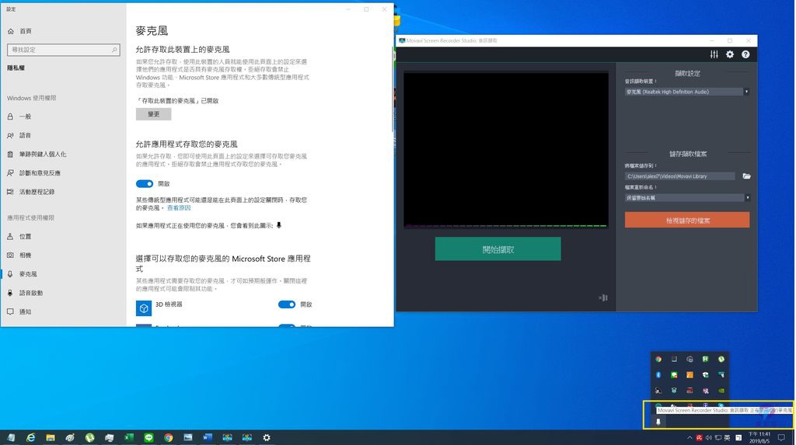Image resolution: width=796 pixels, height=445 pixels.
Task: Open the Action Center notification icon
Action: click(782, 437)
